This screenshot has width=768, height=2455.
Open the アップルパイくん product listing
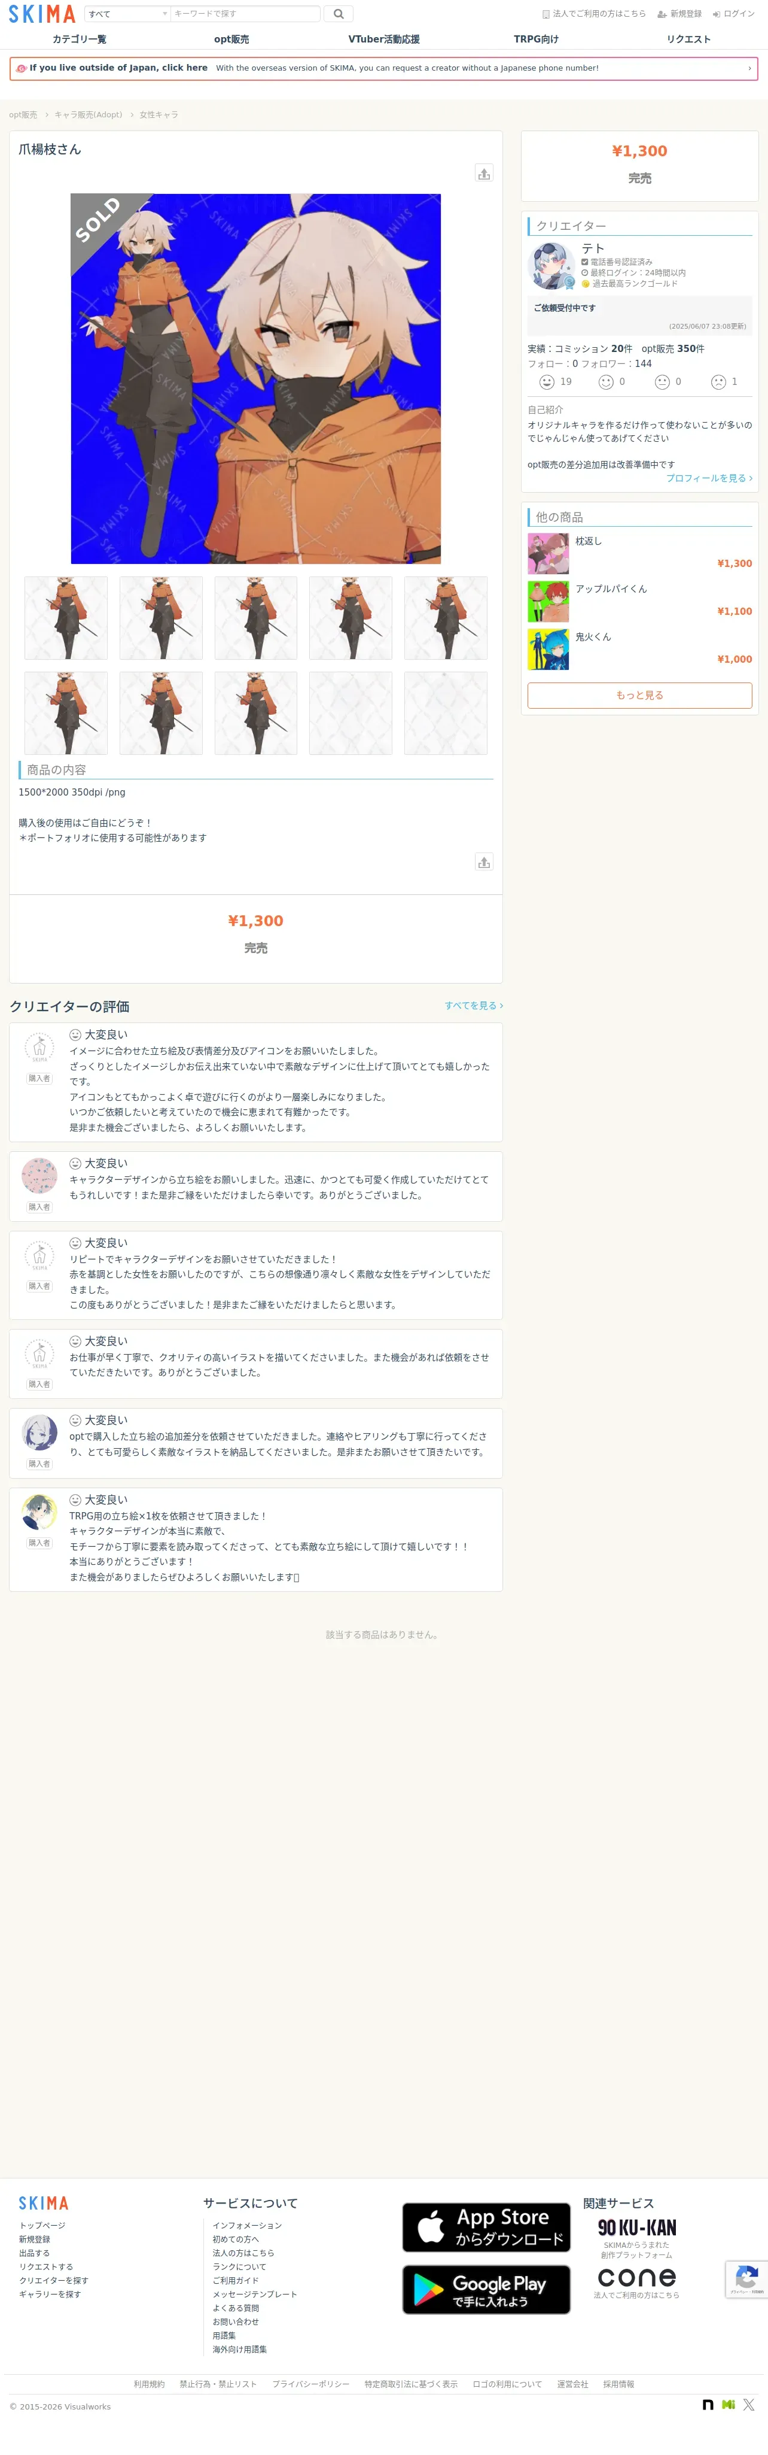(x=639, y=602)
